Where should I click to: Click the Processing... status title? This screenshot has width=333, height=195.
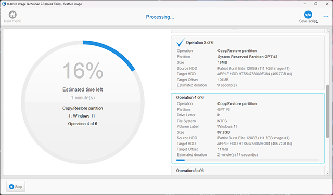[160, 17]
